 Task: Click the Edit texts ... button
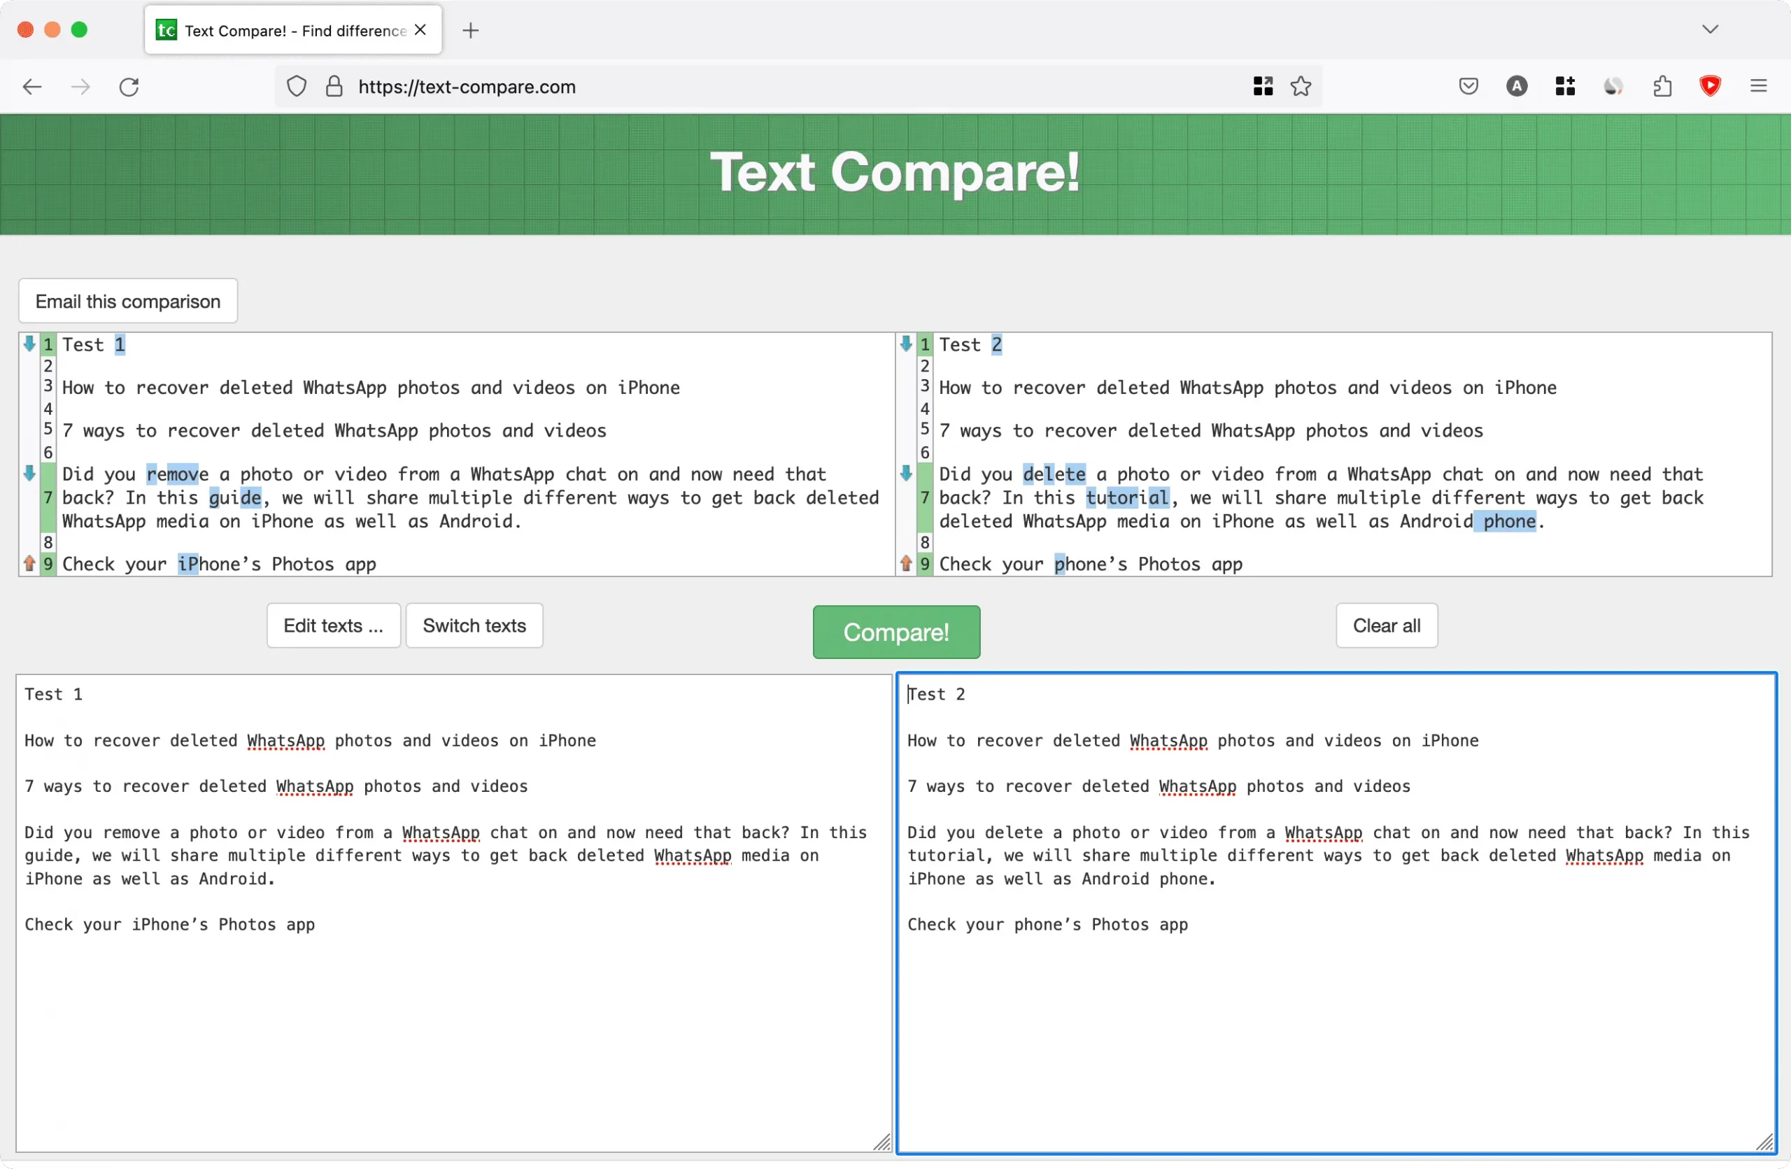(333, 623)
